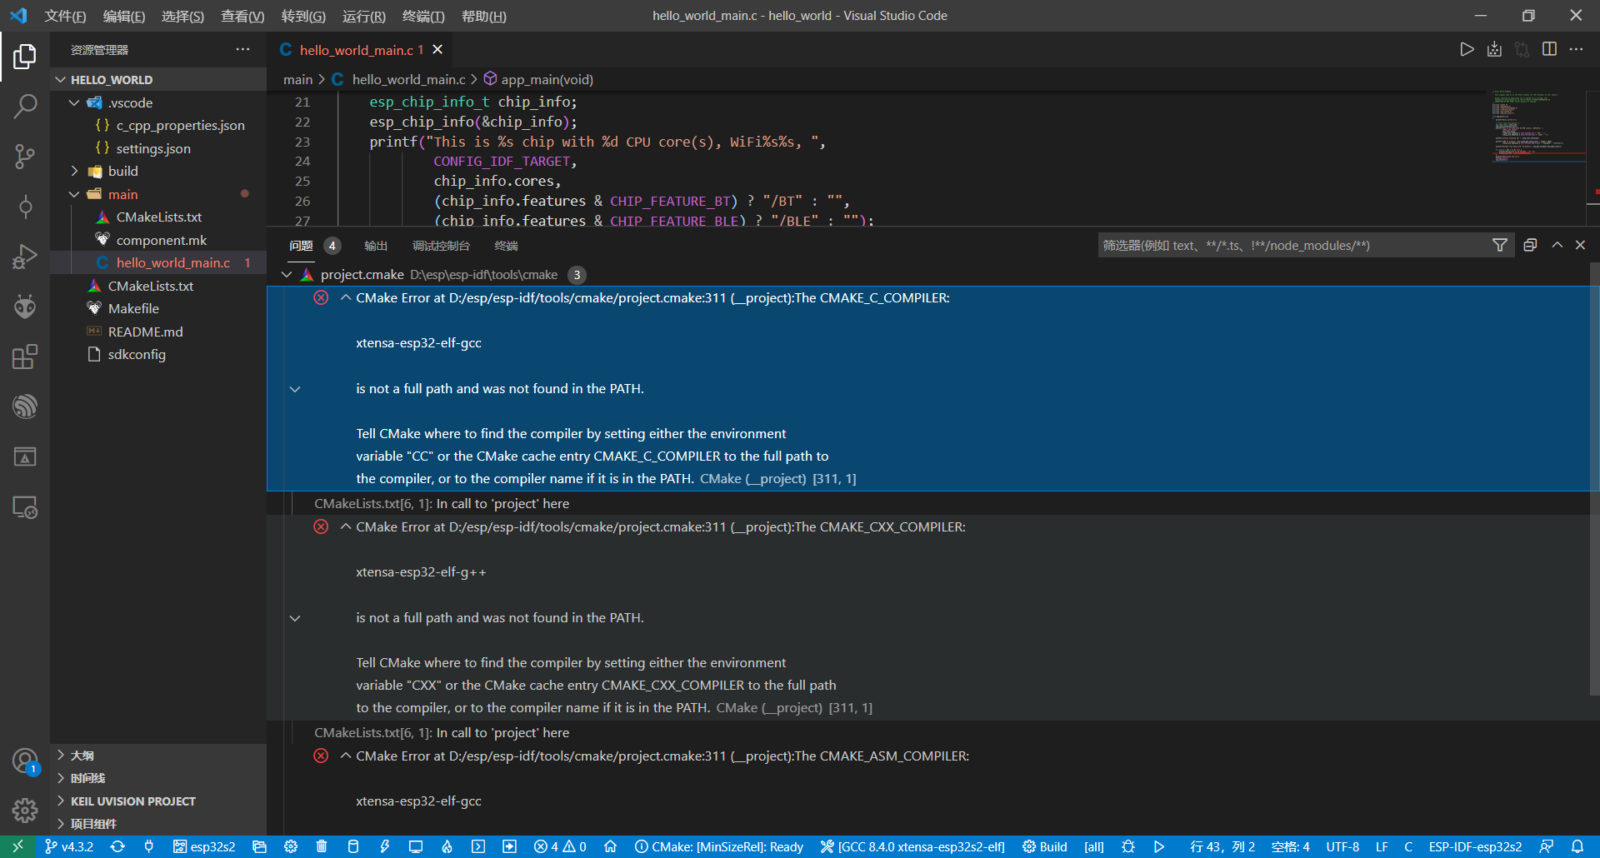Image resolution: width=1600 pixels, height=858 pixels.
Task: Open the ESP-IDF Explorer icon
Action: click(25, 407)
